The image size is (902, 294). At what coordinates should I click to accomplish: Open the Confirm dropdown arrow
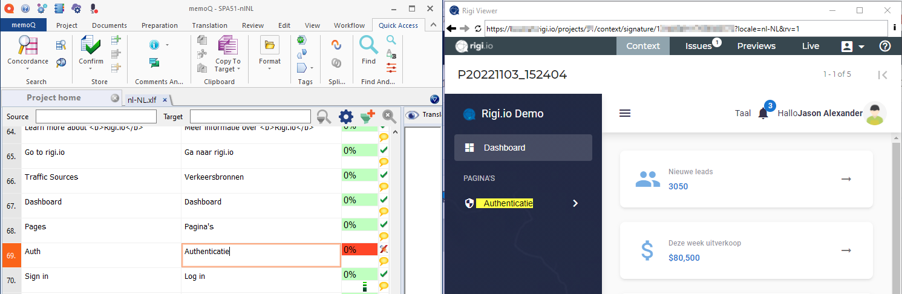pyautogui.click(x=91, y=68)
